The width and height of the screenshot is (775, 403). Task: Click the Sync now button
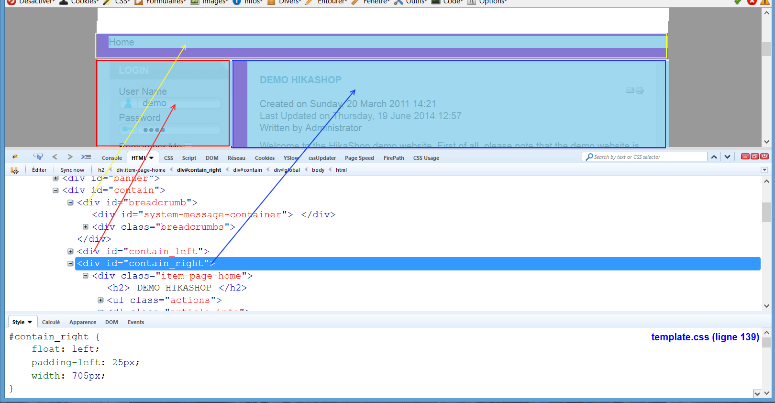(x=72, y=170)
